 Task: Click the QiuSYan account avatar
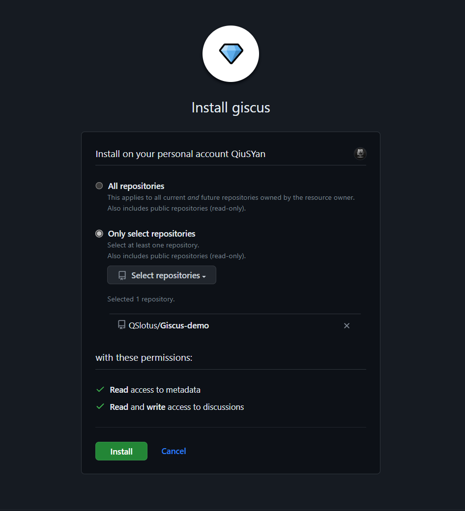tap(360, 154)
